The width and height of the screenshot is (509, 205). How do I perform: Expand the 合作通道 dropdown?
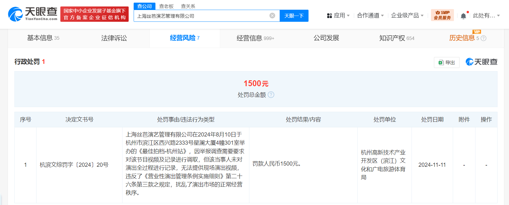370,16
